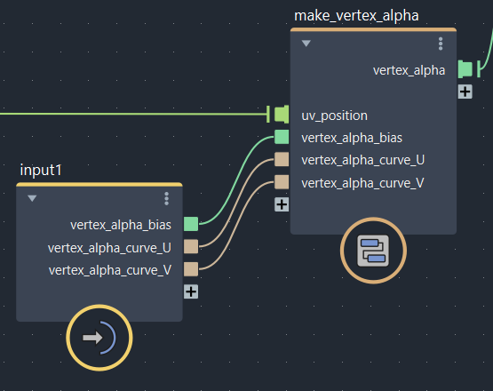The width and height of the screenshot is (493, 391).
Task: Click the vertex_alpha output port square
Action: [x=465, y=69]
